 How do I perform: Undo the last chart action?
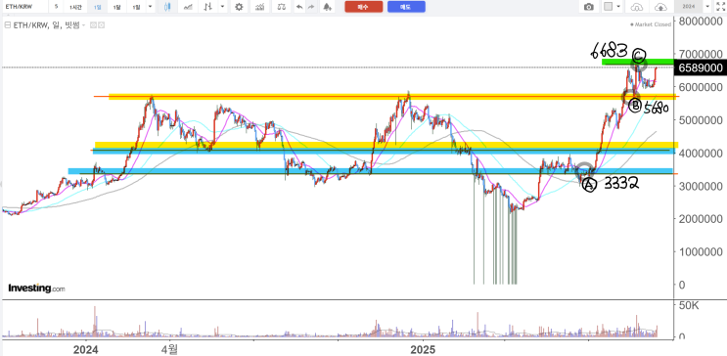pos(299,7)
